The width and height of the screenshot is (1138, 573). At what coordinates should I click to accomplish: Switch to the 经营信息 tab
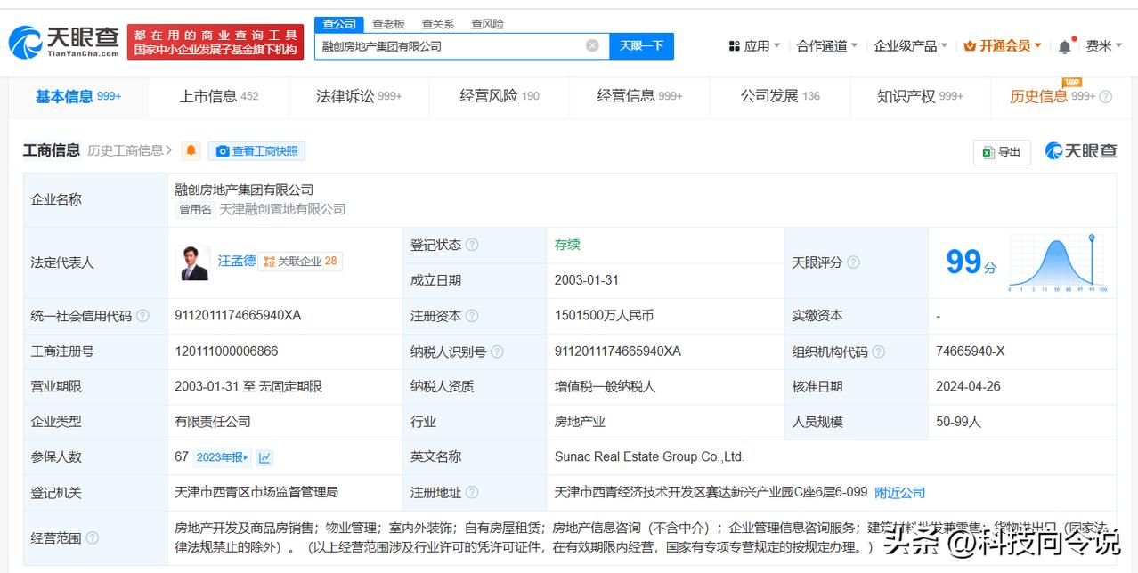point(639,97)
